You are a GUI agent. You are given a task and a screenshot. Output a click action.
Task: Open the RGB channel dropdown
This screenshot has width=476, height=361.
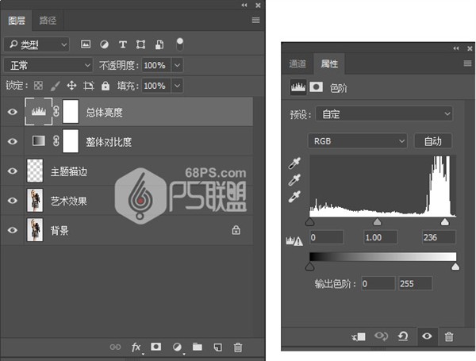tap(357, 141)
